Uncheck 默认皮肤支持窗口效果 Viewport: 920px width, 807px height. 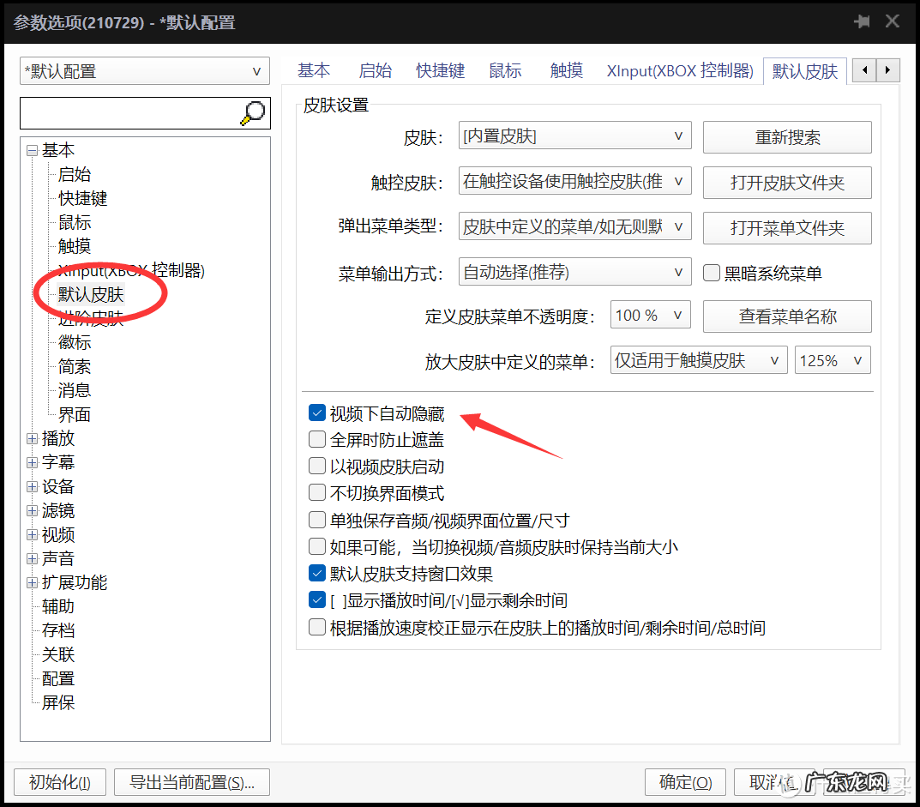(317, 573)
